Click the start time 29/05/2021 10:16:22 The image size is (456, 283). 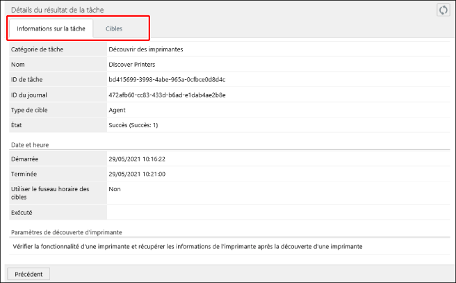point(137,159)
